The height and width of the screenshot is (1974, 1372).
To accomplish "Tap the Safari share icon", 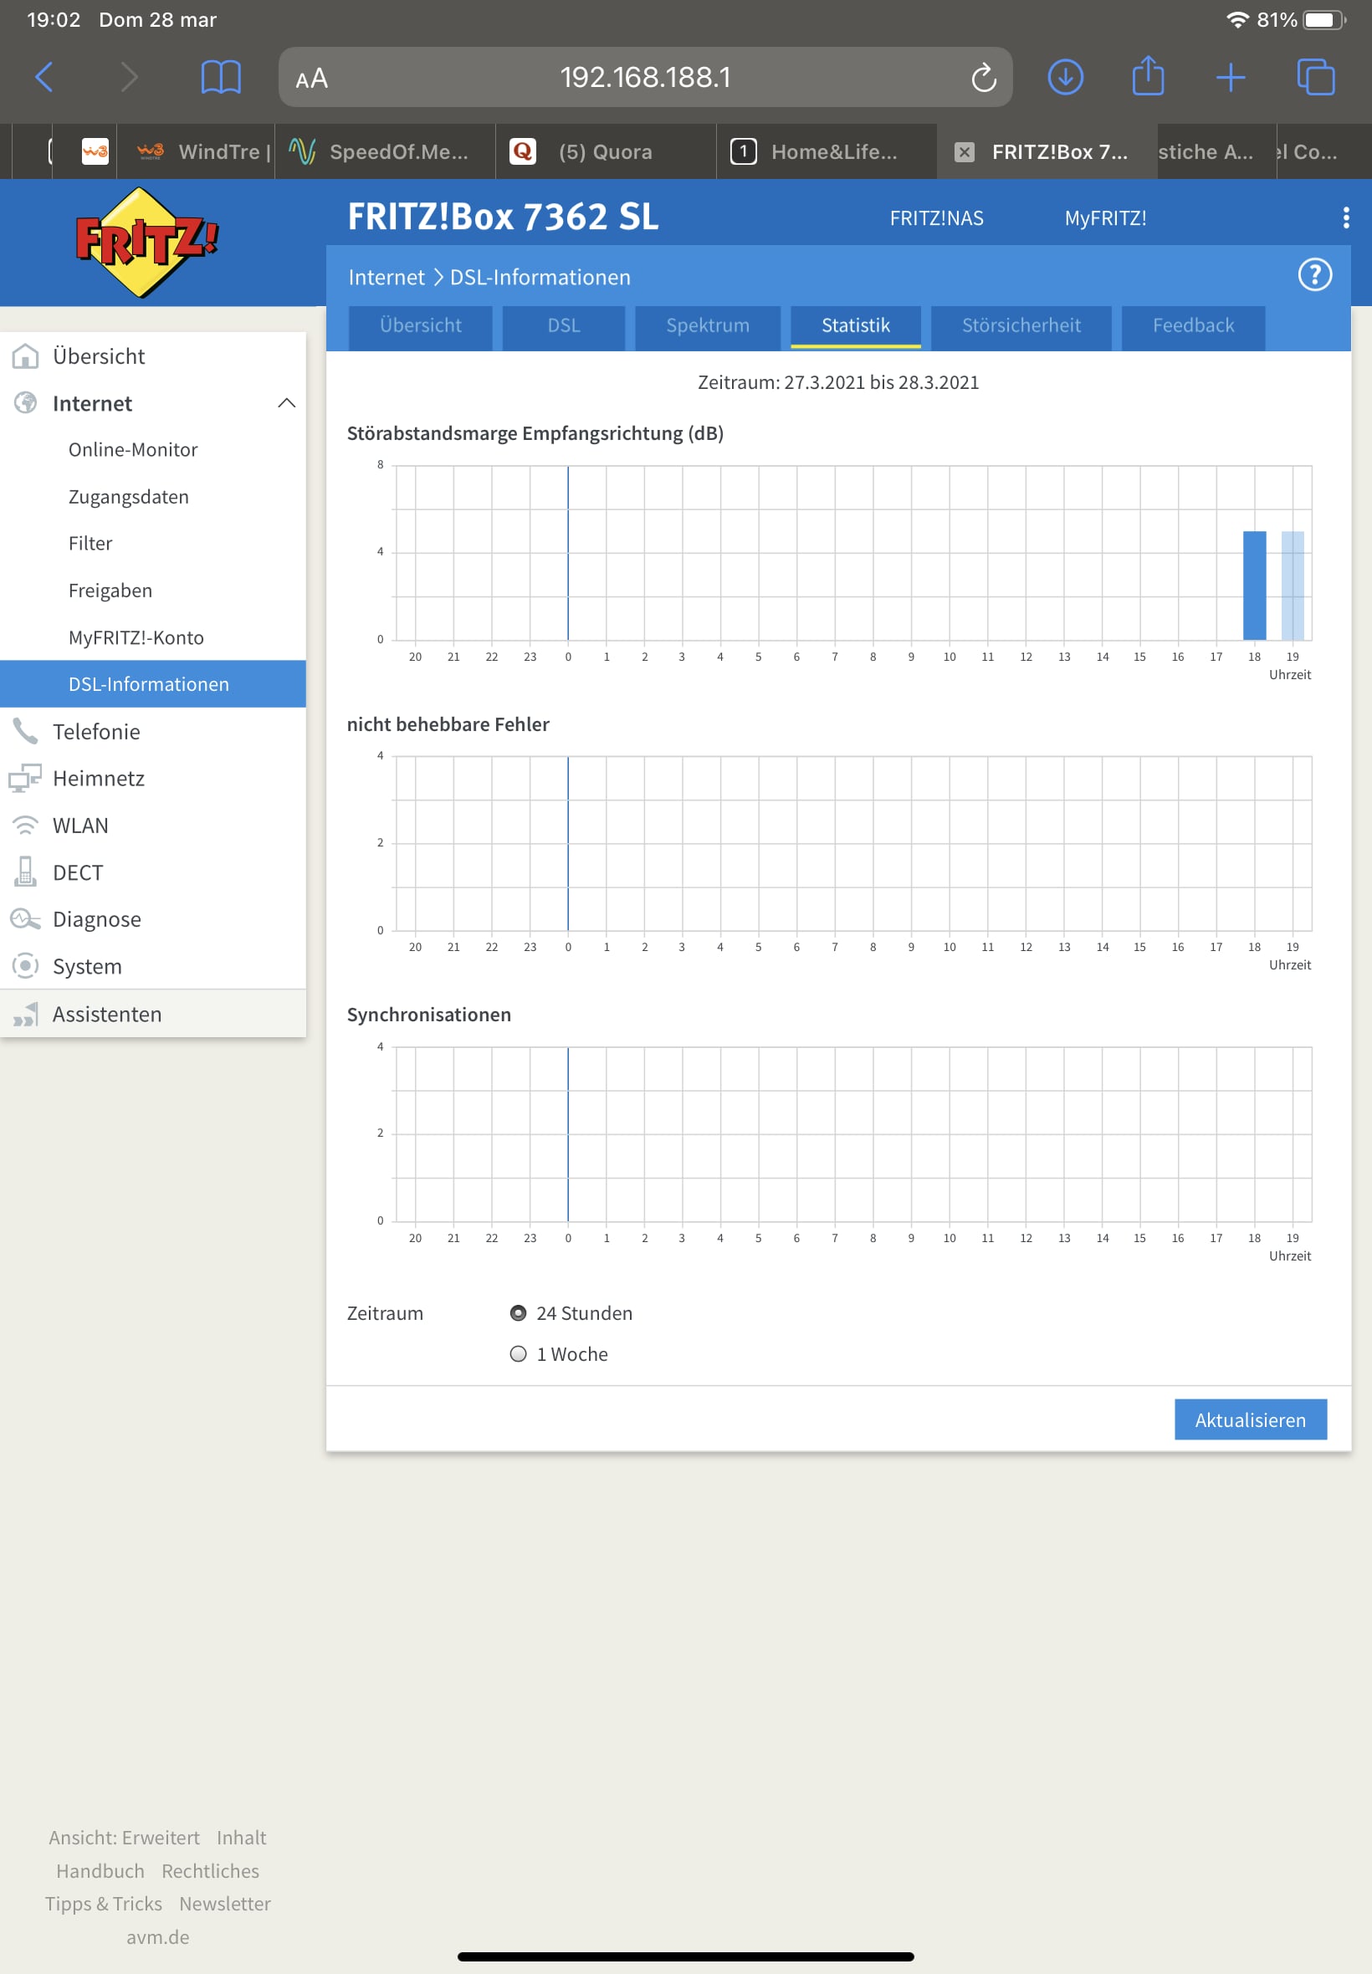I will pyautogui.click(x=1147, y=76).
